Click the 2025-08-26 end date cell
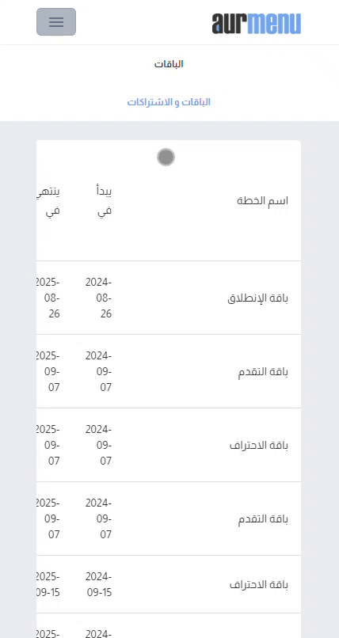 (x=48, y=298)
